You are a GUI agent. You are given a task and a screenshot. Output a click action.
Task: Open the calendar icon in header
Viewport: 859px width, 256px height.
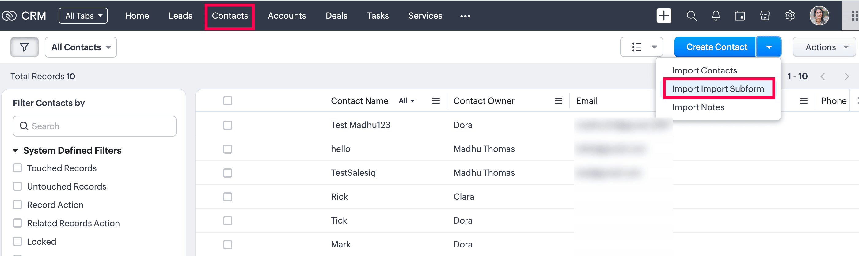tap(739, 16)
